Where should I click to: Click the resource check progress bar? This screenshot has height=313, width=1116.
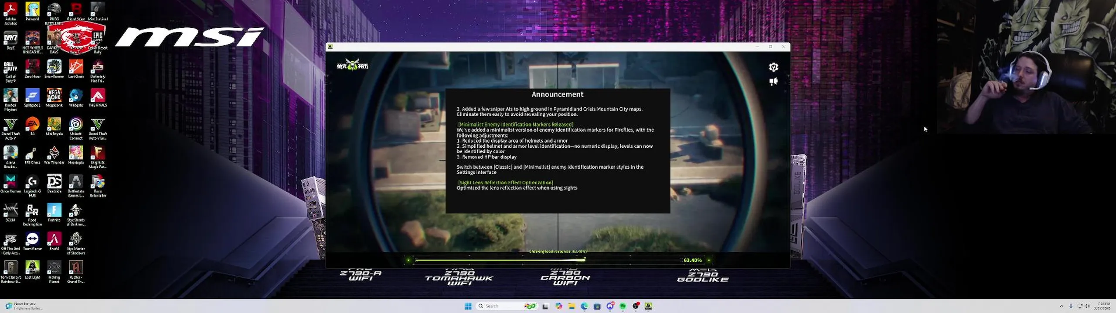[548, 260]
